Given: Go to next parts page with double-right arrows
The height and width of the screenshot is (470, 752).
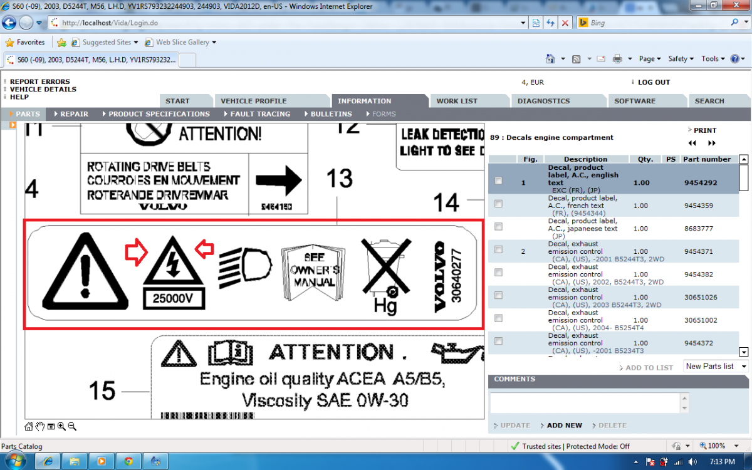Looking at the screenshot, I should pos(711,143).
